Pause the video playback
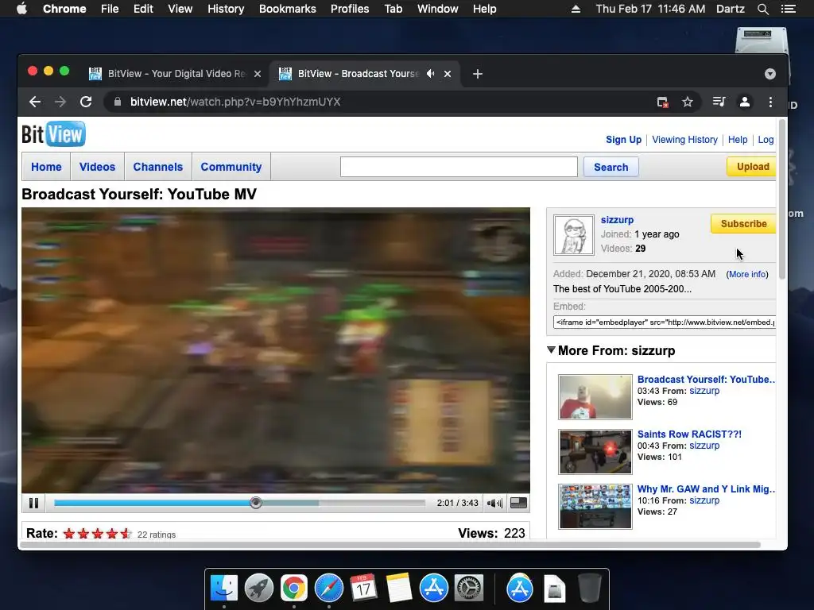The height and width of the screenshot is (610, 814). tap(33, 503)
